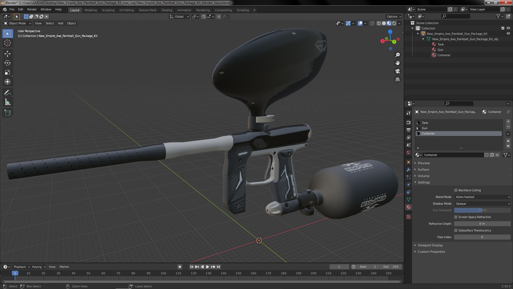The width and height of the screenshot is (513, 289).
Task: Switch perspective/orthographic grid icon
Action: click(x=398, y=79)
